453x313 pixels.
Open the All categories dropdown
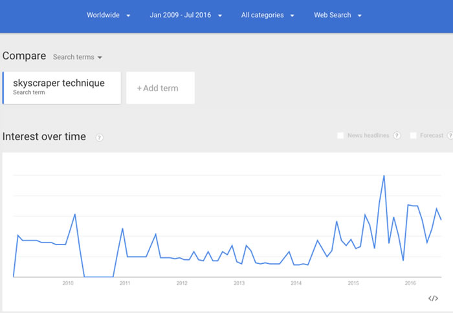point(267,16)
